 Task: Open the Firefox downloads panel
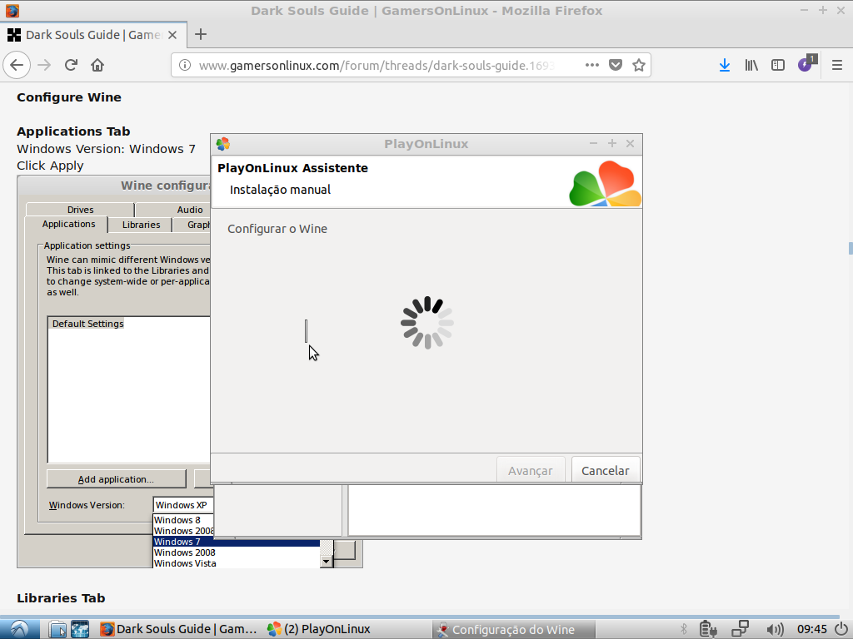coord(725,65)
